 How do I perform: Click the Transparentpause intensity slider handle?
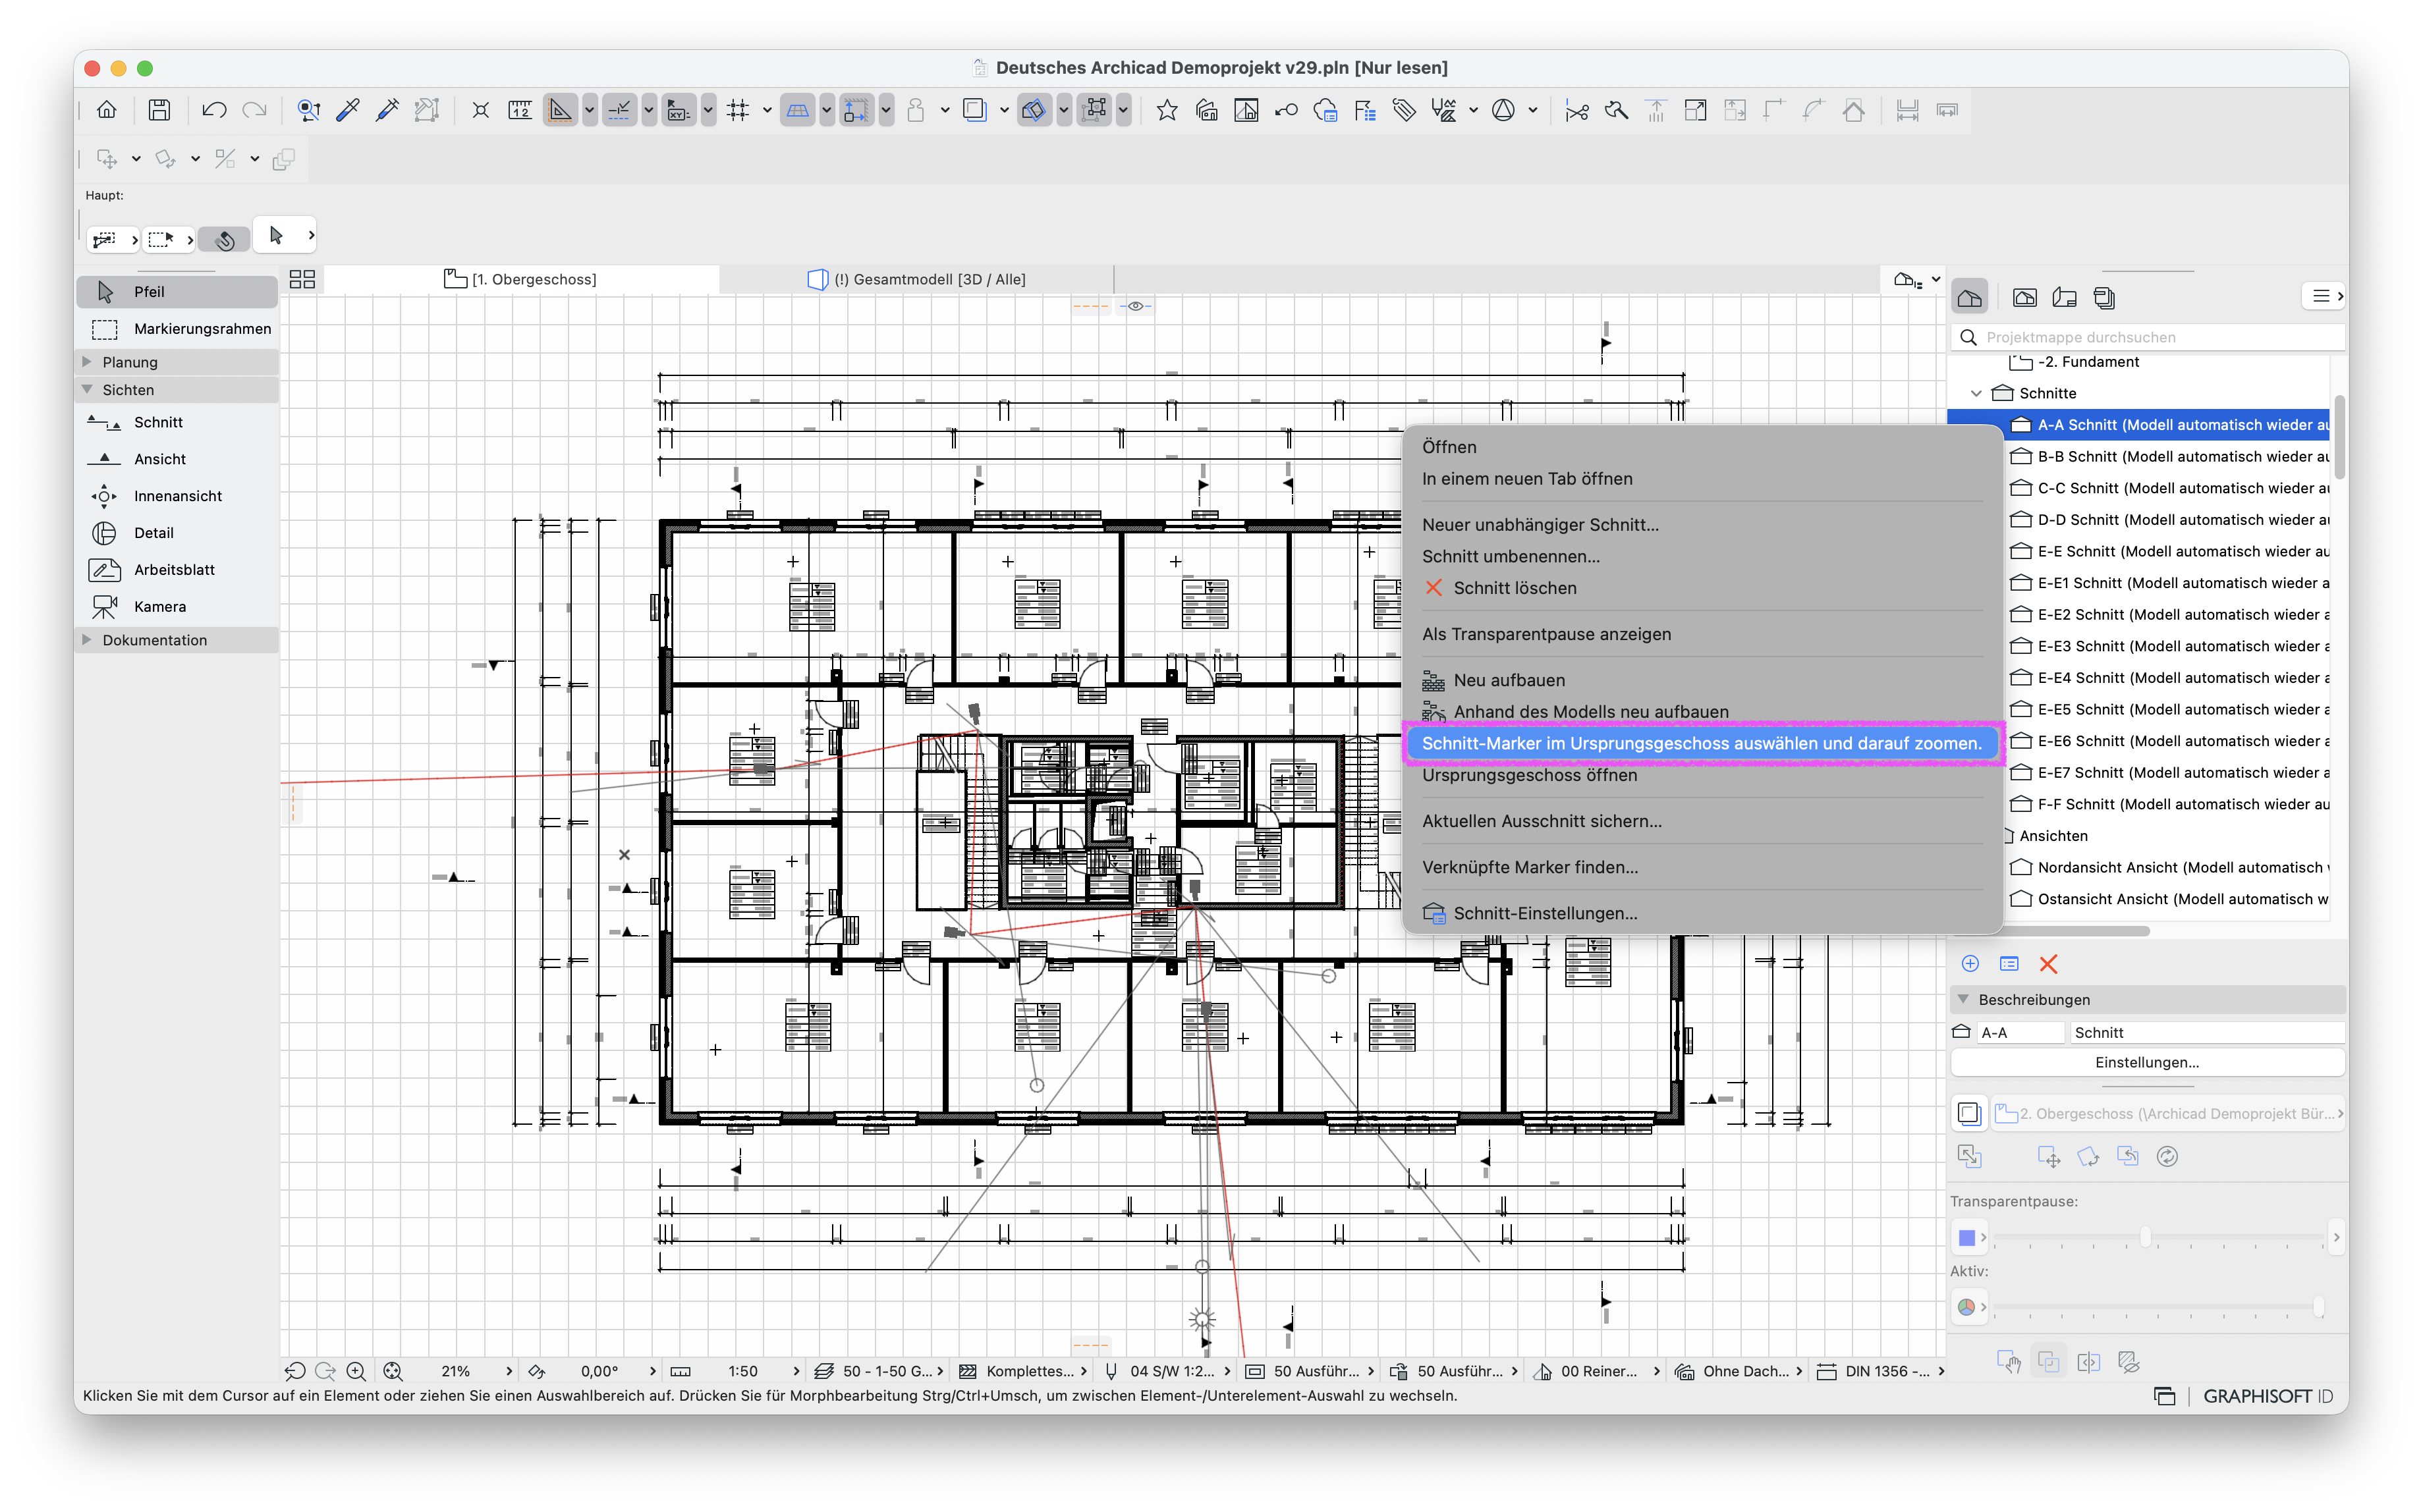click(x=2145, y=1238)
